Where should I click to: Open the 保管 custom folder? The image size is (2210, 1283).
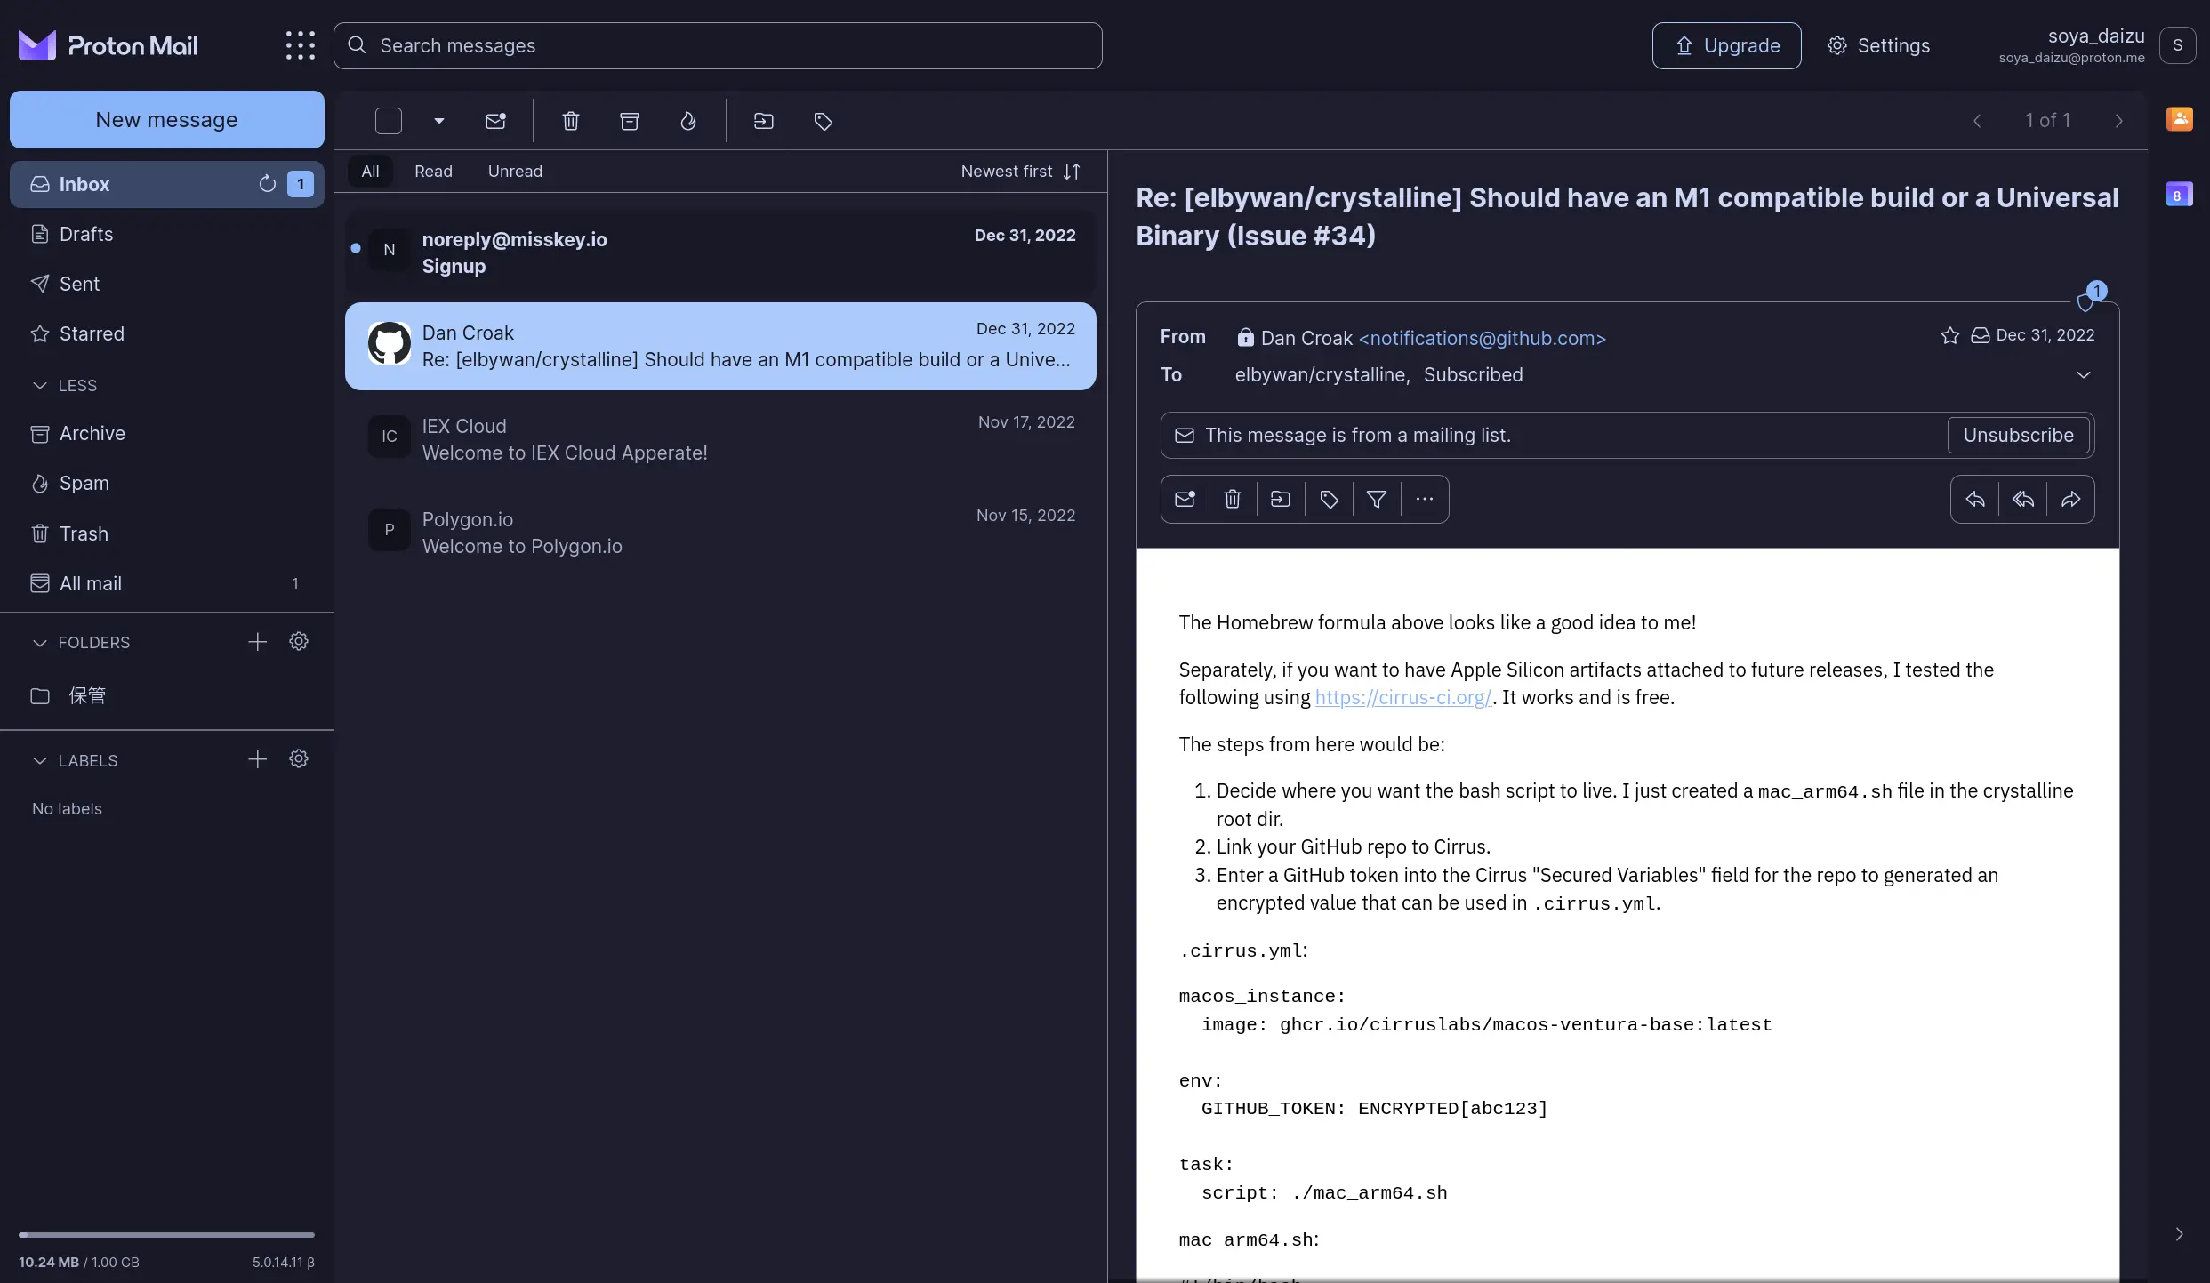167,695
